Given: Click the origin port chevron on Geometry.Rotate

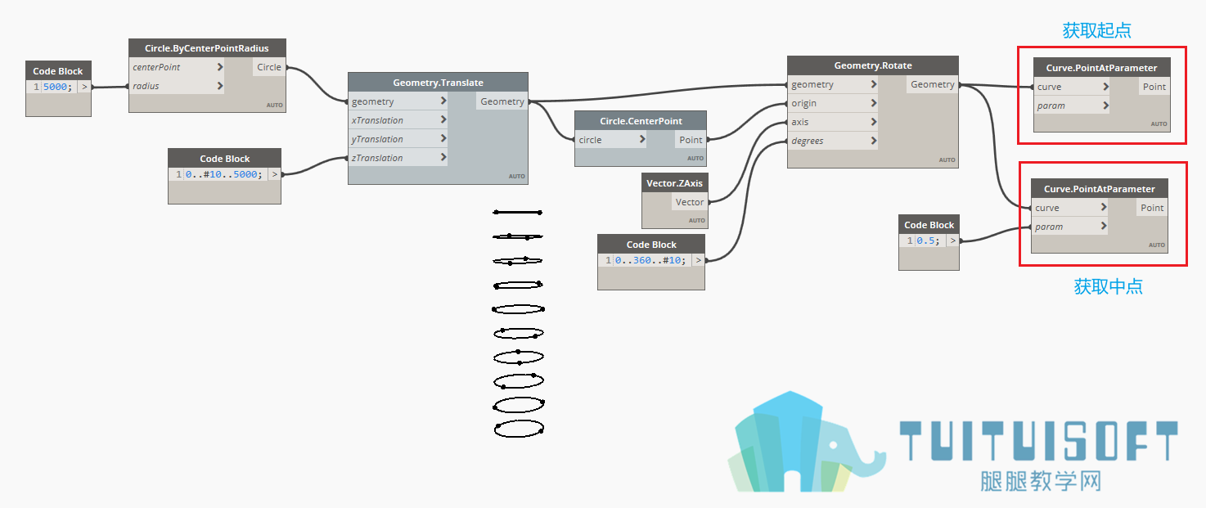Looking at the screenshot, I should (874, 103).
